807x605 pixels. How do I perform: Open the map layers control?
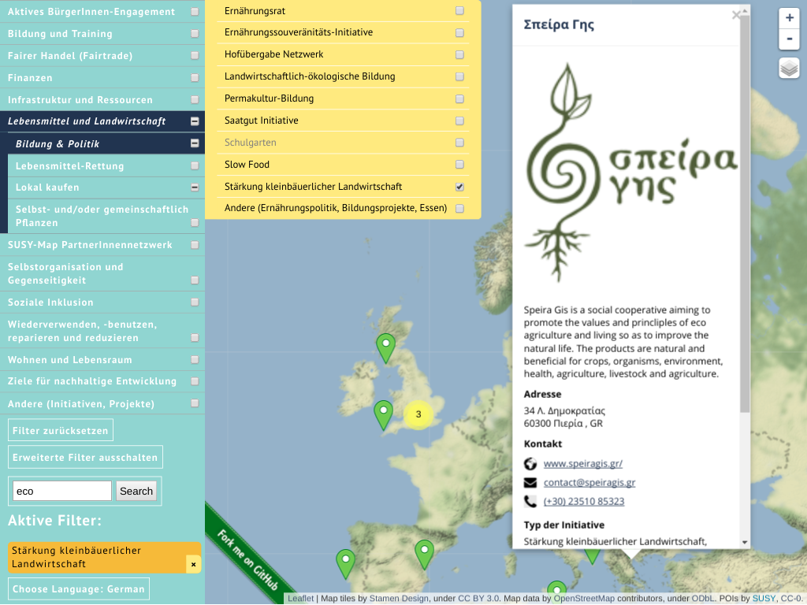click(789, 68)
